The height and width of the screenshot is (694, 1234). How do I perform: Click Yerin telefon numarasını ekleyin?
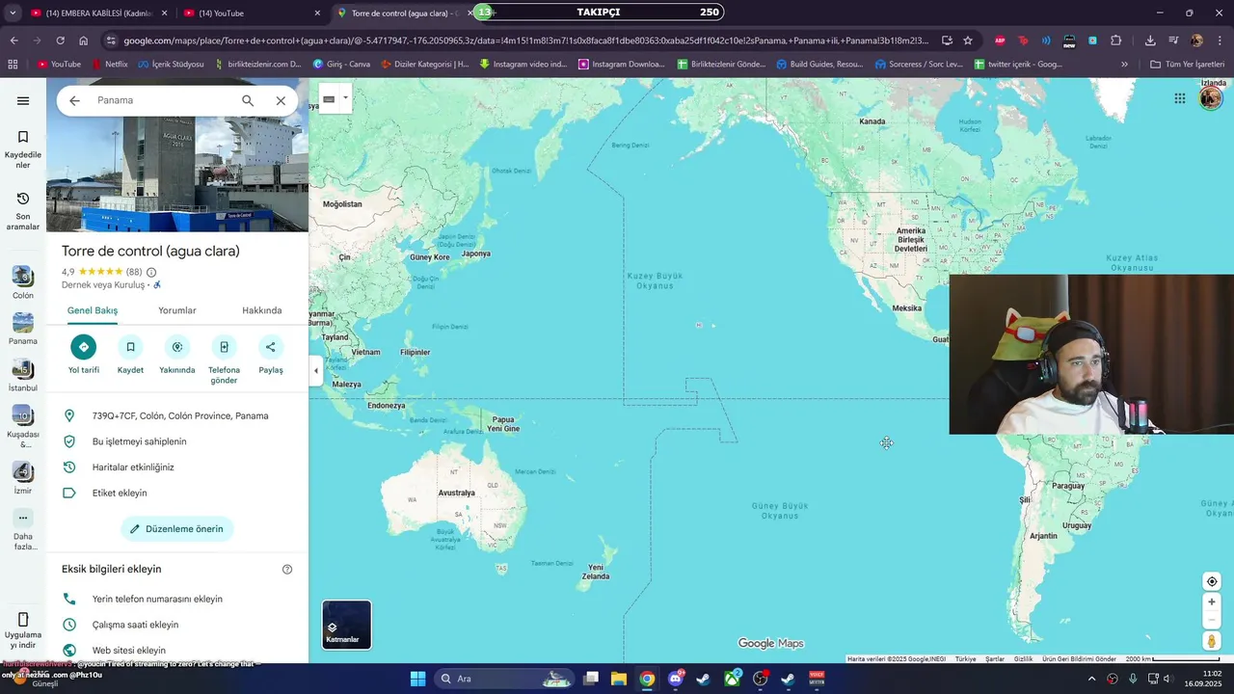[177, 599]
